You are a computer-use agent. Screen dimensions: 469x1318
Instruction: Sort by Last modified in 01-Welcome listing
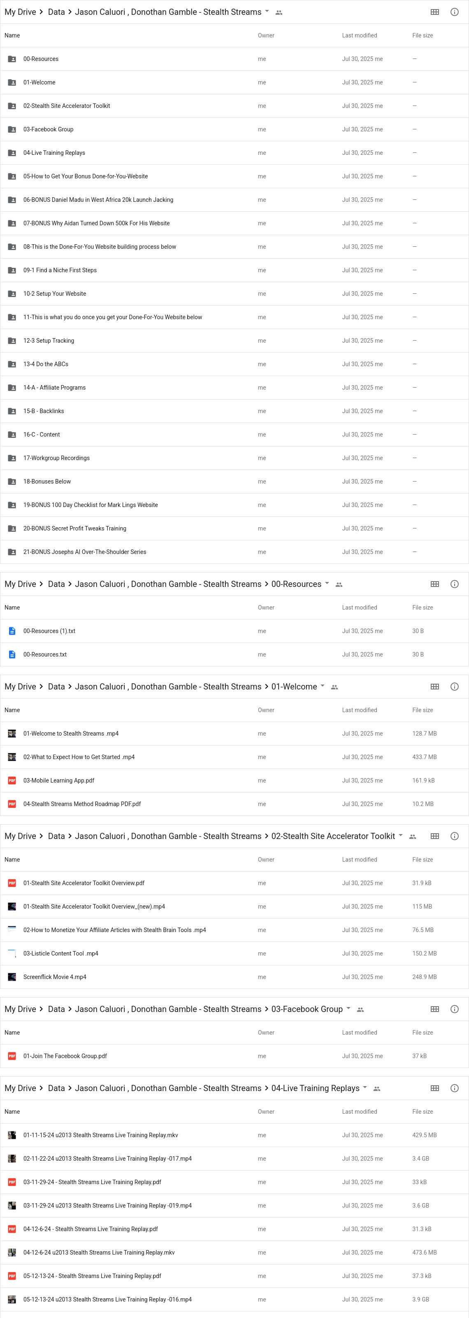[x=359, y=710]
